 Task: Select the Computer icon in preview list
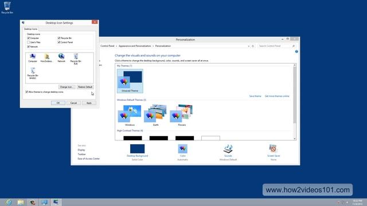pyautogui.click(x=33, y=58)
